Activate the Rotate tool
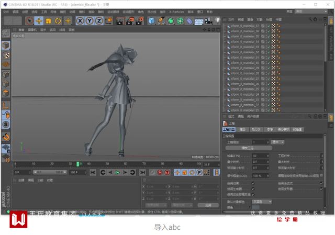Screen dimensions: 335x235 [58, 21]
